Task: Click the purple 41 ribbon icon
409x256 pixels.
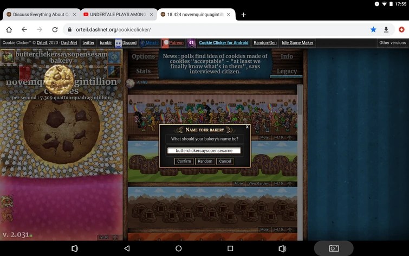Action: tap(191, 43)
